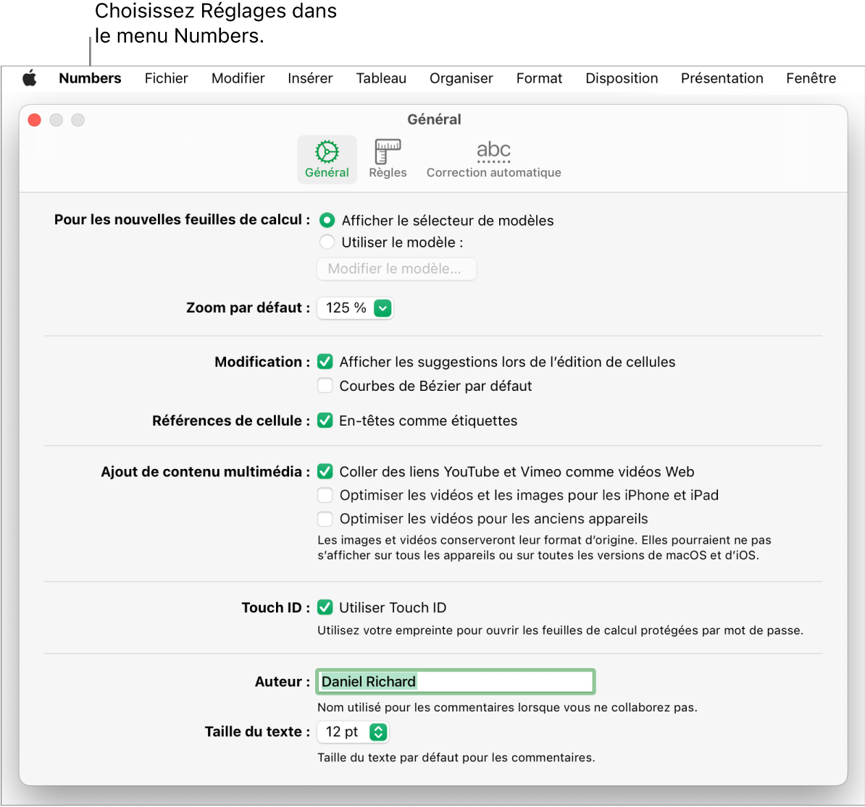The height and width of the screenshot is (807, 865).
Task: Click the "Pour les nouvelles feuilles de calcul" label
Action: [182, 220]
